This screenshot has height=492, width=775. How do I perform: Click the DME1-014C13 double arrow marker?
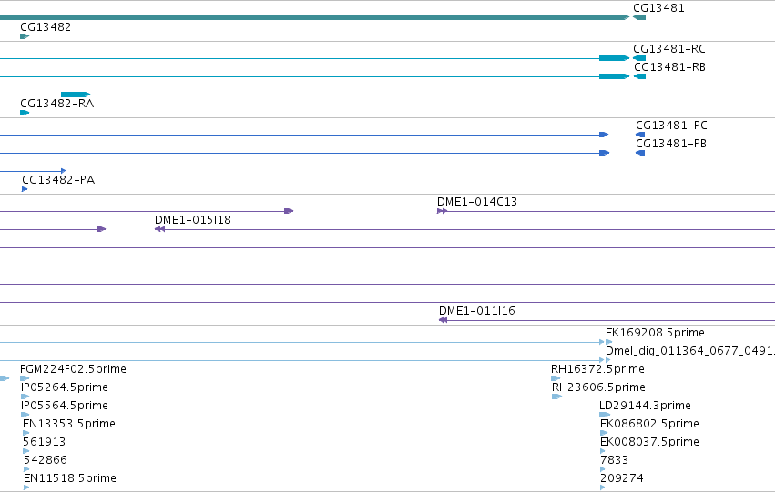442,211
